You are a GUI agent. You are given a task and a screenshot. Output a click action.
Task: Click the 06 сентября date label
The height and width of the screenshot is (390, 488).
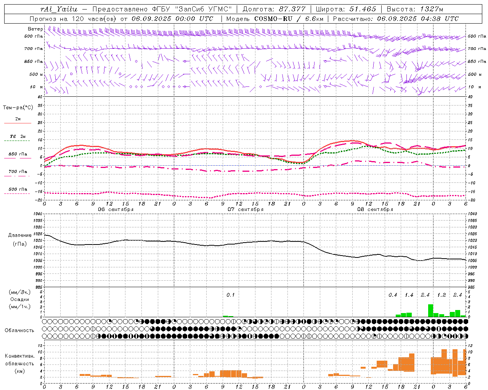click(116, 209)
